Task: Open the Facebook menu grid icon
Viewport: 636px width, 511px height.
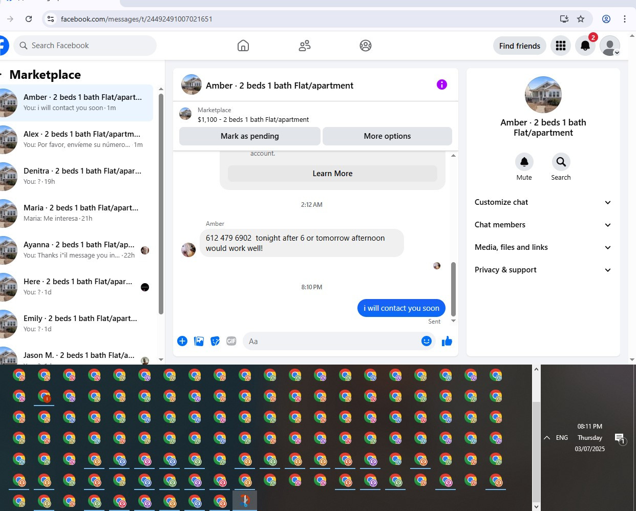Action: pyautogui.click(x=561, y=46)
